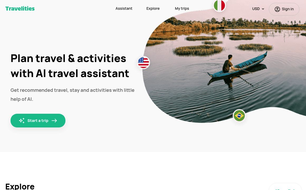The height and width of the screenshot is (190, 306).
Task: Expand the USD currency dropdown
Action: 258,9
